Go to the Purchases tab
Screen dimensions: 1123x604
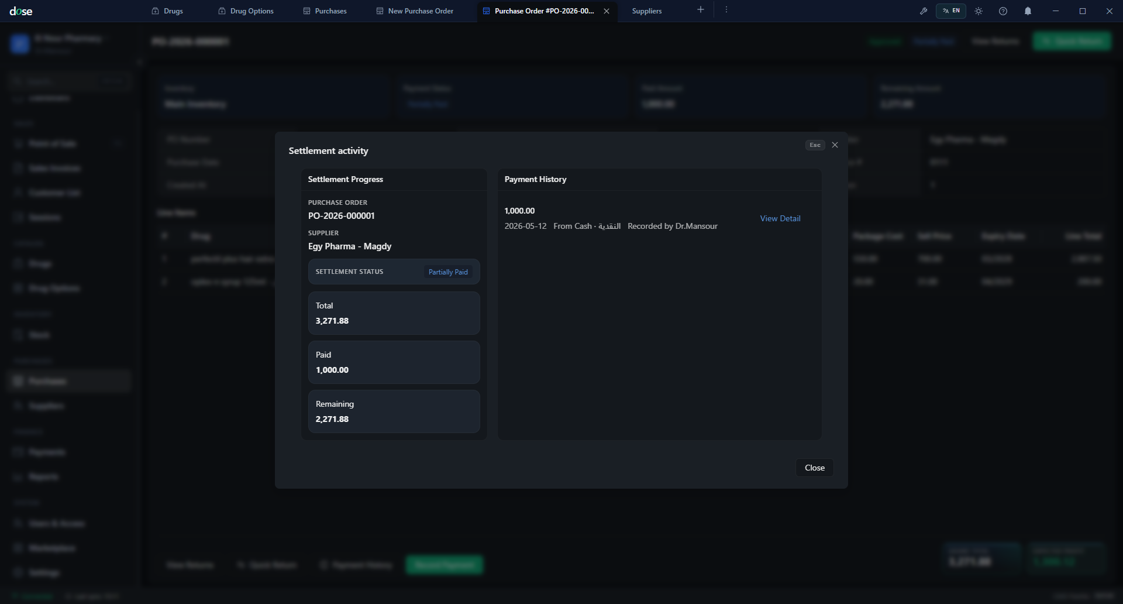click(325, 11)
